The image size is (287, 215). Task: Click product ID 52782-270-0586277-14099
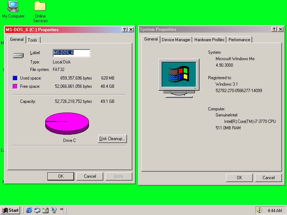click(239, 91)
